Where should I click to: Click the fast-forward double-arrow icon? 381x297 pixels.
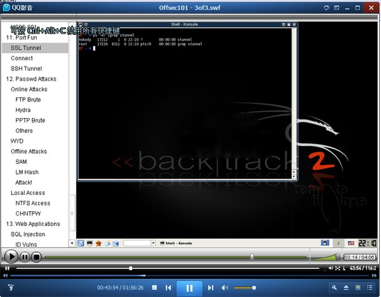(375, 275)
